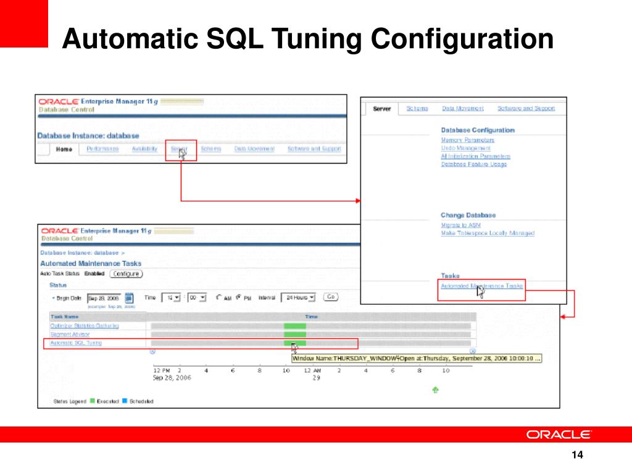Screen dimensions: 632x474
Task: Open the Schema tab in right Server window
Action: (417, 109)
